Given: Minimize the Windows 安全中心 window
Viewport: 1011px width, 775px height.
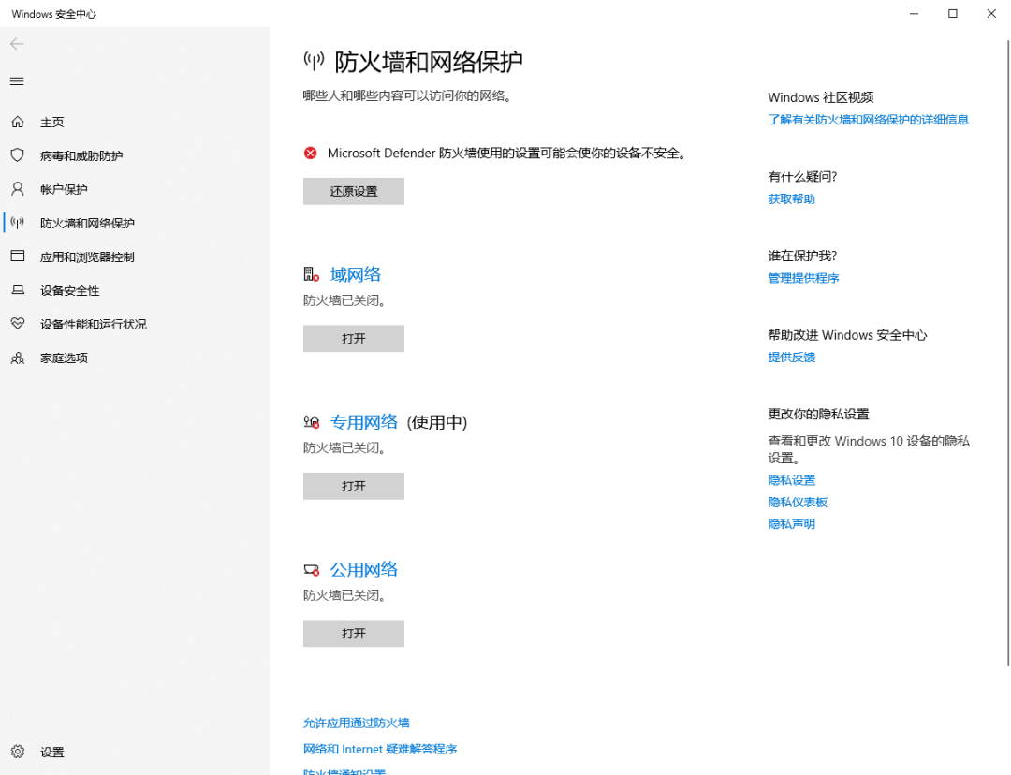Looking at the screenshot, I should (914, 13).
